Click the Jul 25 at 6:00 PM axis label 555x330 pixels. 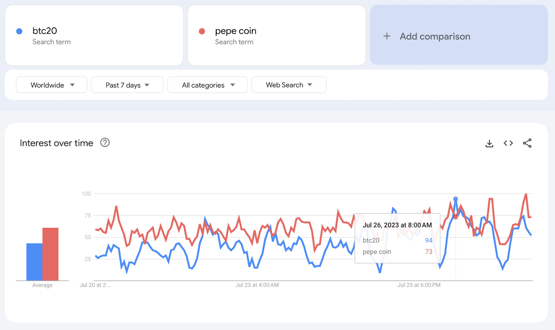(419, 285)
